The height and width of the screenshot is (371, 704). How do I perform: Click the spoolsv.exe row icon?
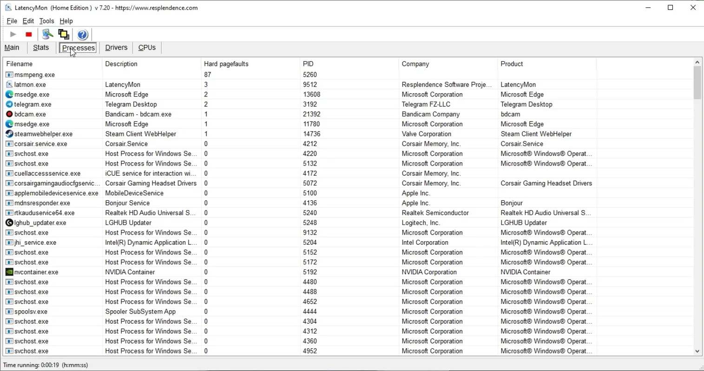(x=9, y=312)
